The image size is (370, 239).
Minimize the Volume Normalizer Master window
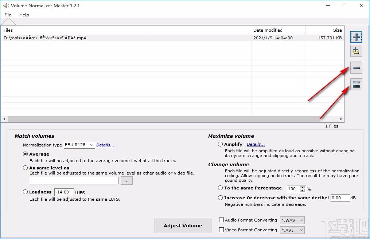tap(328, 5)
